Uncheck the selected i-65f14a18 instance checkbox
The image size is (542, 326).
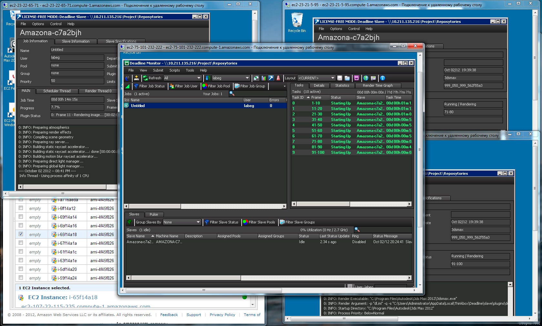[21, 234]
